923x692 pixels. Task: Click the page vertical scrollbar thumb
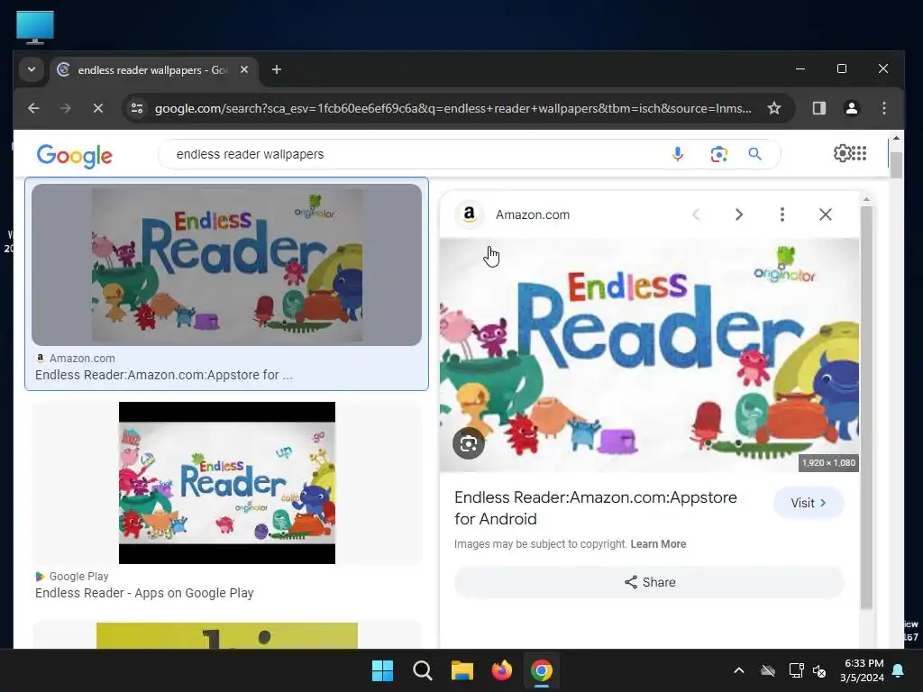click(896, 165)
